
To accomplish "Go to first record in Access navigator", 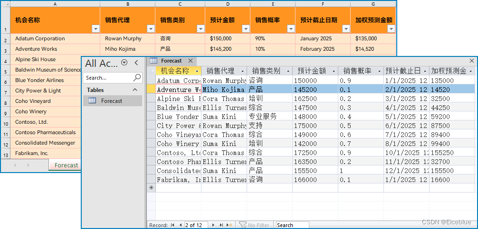I will [x=172, y=225].
